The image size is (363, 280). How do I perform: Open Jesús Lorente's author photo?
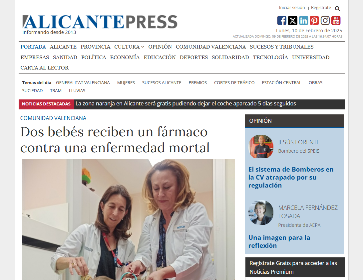(x=261, y=146)
